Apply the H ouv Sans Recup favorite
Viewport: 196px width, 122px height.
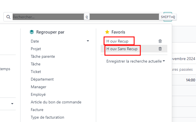pyautogui.click(x=122, y=49)
